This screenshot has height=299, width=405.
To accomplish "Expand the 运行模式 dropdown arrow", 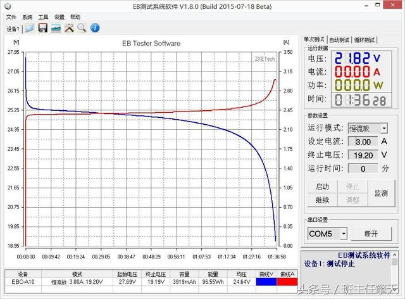I will 384,129.
